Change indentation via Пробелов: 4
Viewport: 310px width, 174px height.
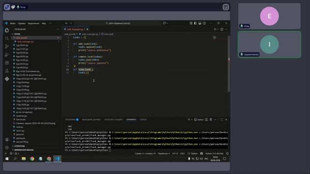pyautogui.click(x=164, y=154)
